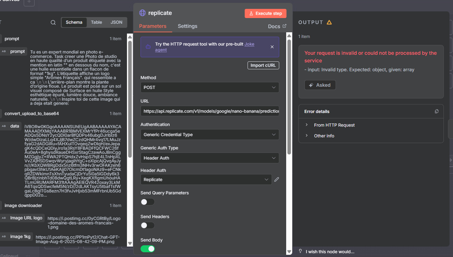Open the Method POST dropdown
This screenshot has width=453, height=257.
point(210,87)
